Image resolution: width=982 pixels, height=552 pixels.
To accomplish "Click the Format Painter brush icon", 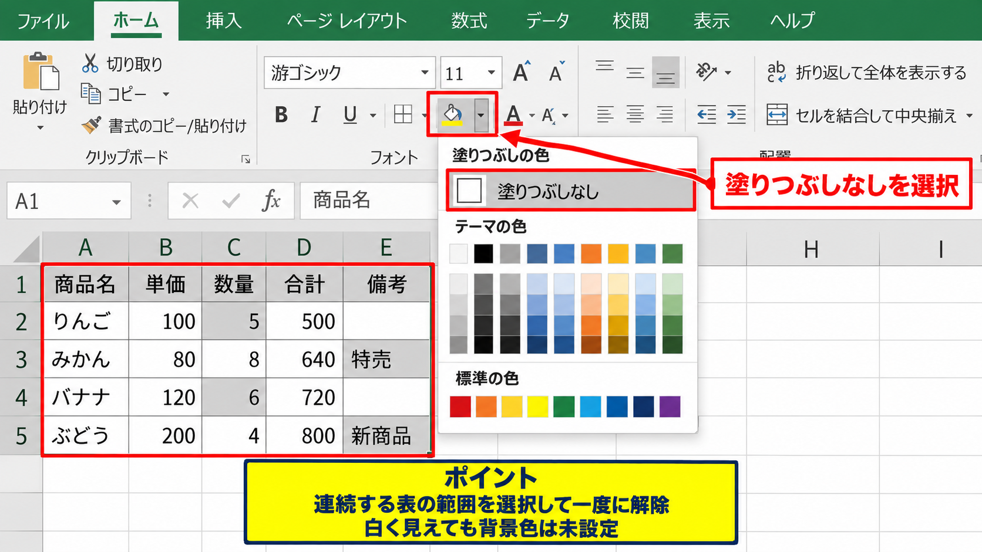I will [x=91, y=125].
